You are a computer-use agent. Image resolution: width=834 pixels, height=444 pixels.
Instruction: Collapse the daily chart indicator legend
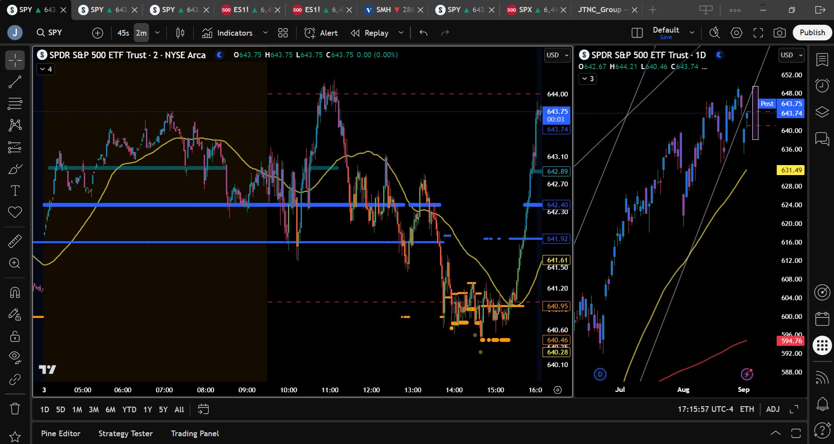point(587,79)
